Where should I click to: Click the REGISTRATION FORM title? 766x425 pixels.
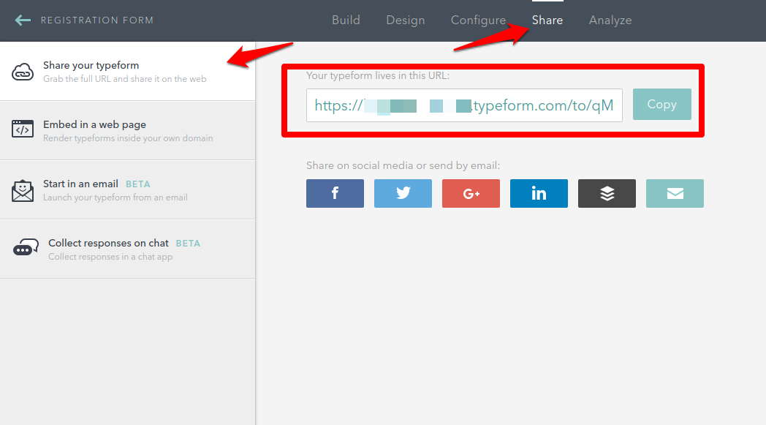click(97, 20)
